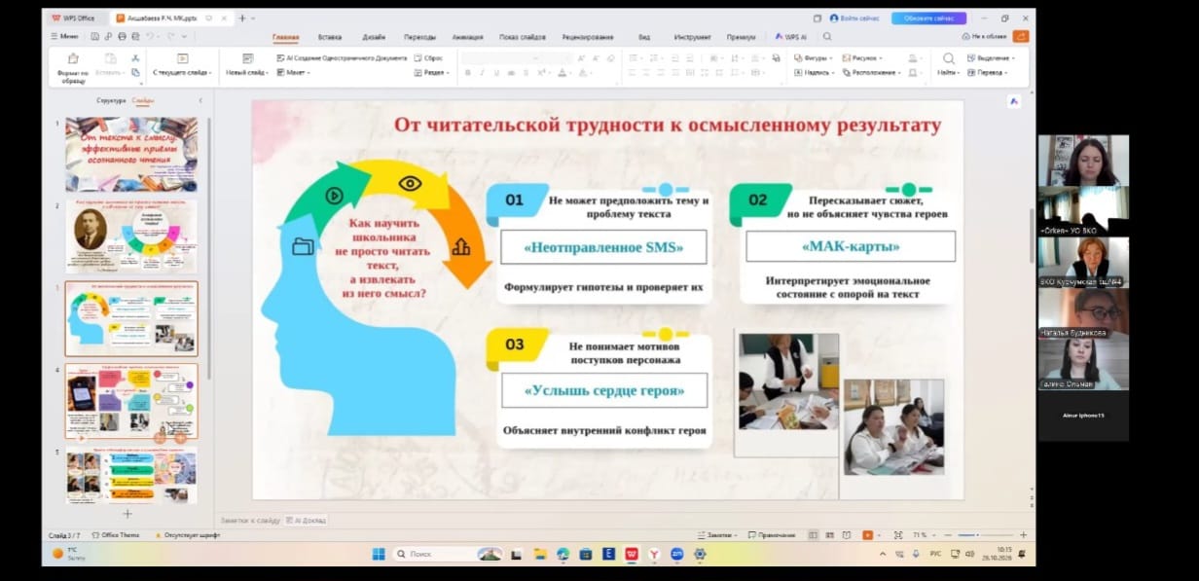Select slide 1 thumbnail
The image size is (1199, 581).
coord(130,154)
